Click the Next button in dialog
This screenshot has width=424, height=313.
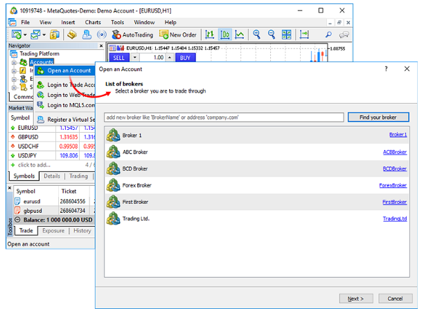coord(355,298)
